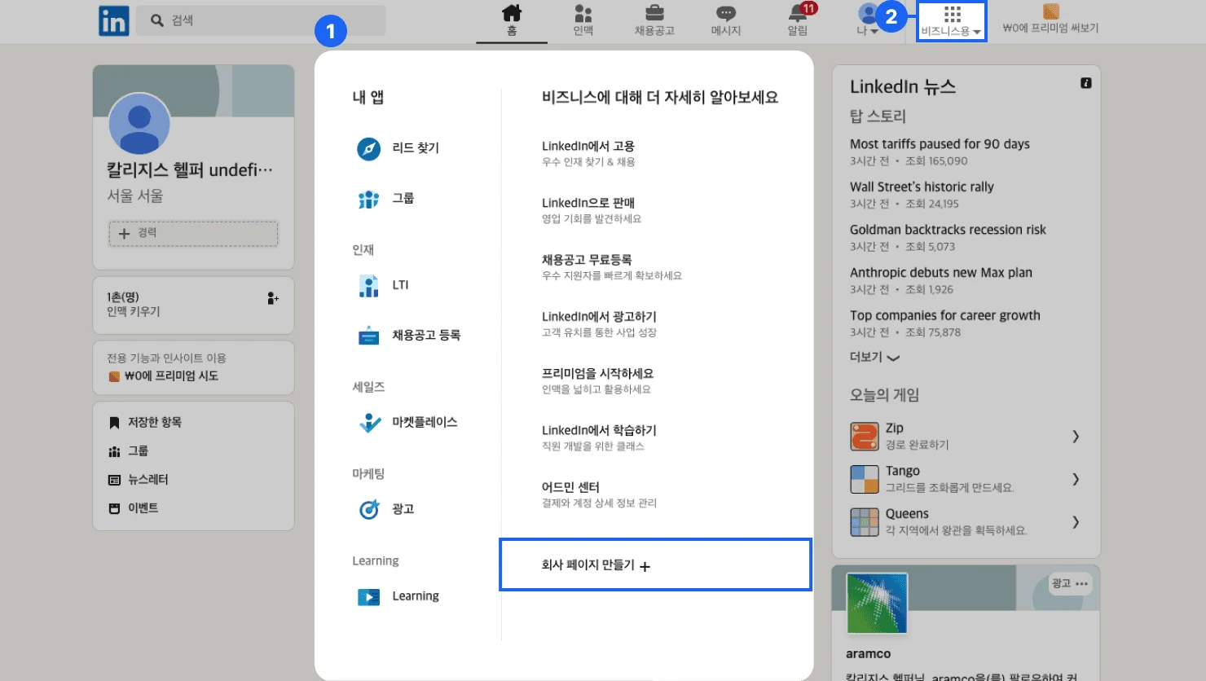Screen dimensions: 1206x681
Task: Open the aramco ad logo thumbnail
Action: coord(877,604)
